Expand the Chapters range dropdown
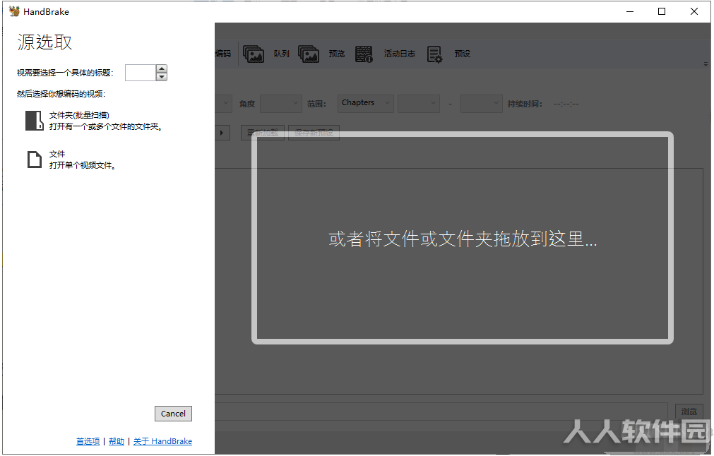 click(366, 103)
